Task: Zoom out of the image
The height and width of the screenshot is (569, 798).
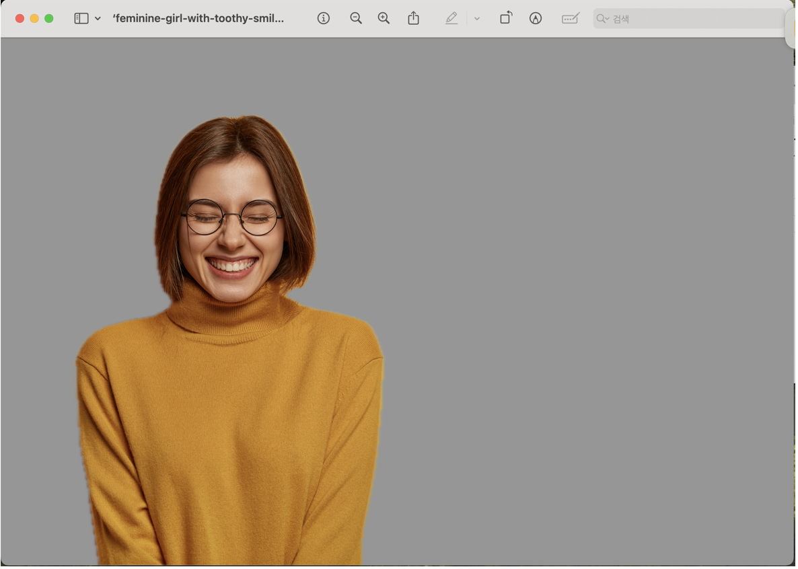Action: tap(356, 19)
